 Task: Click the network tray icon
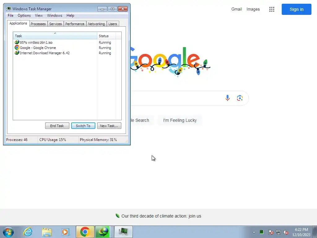click(278, 232)
